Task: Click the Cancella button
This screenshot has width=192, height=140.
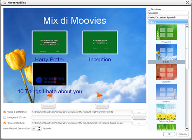Action: (x=182, y=134)
